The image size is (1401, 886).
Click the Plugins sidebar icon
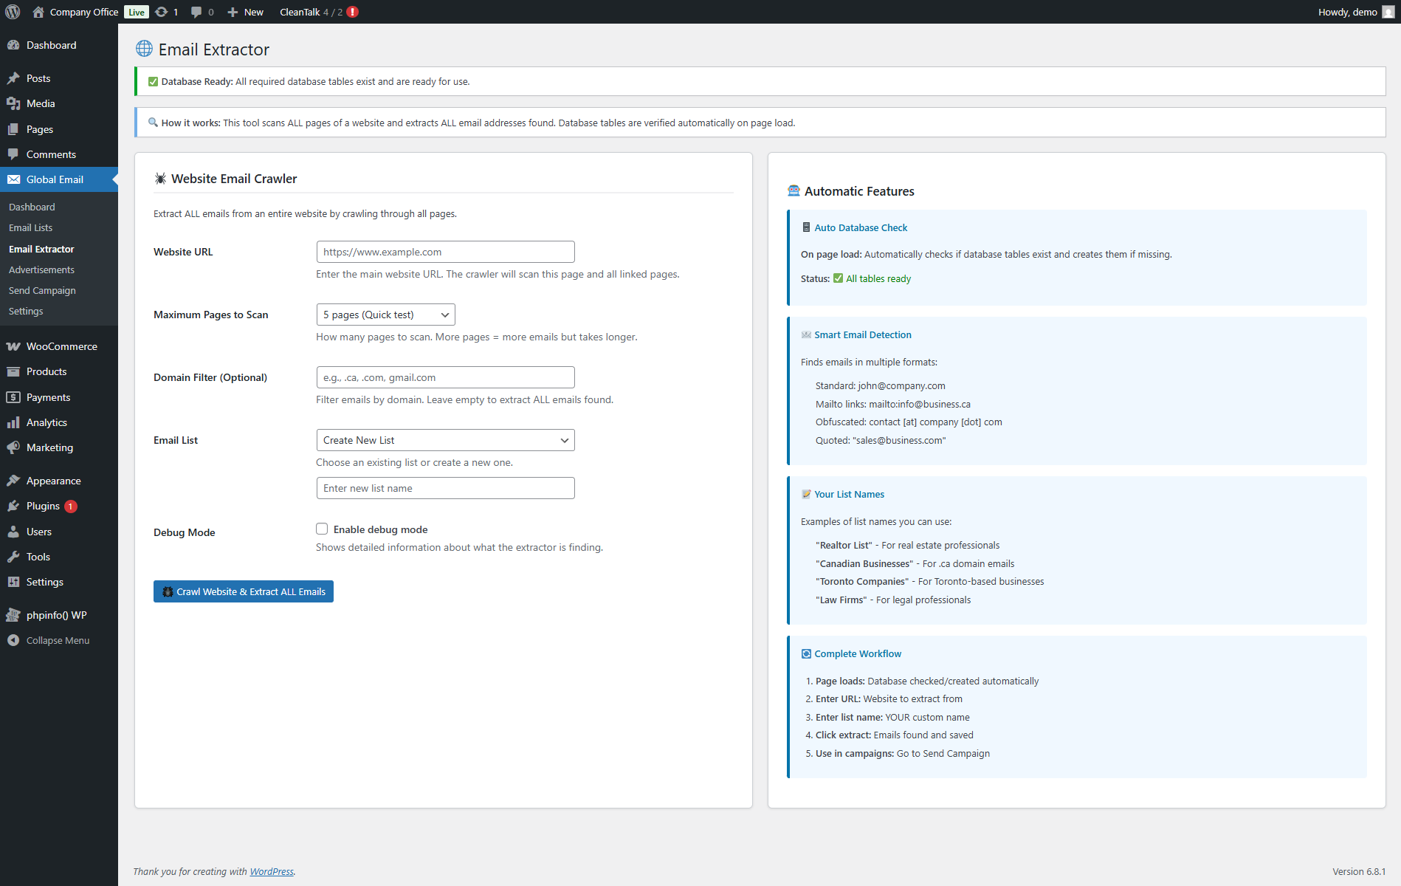coord(13,506)
